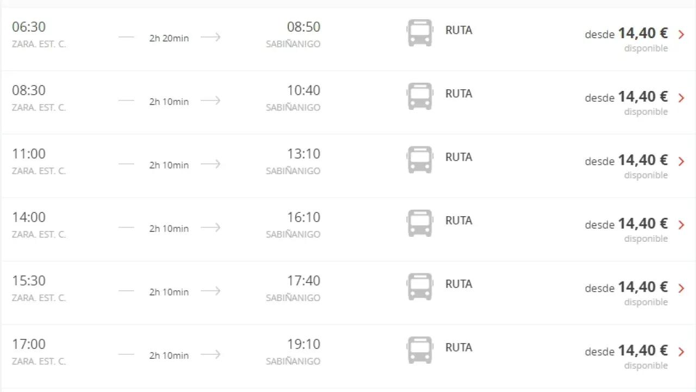
Task: Expand the 08:30 trip red chevron
Action: (x=681, y=98)
